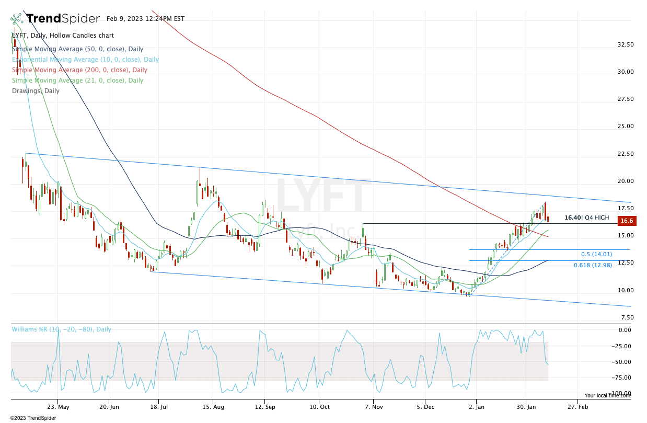Click the 7. Nov date axis label
Image resolution: width=647 pixels, height=423 pixels.
(x=373, y=406)
